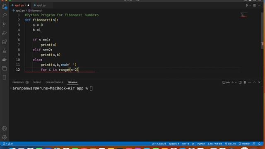Split the terminal pane
The height and width of the screenshot is (149, 265).
point(240,82)
